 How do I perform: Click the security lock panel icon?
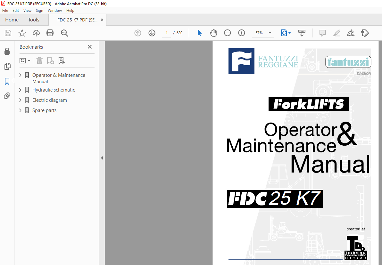click(7, 51)
